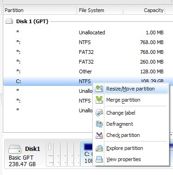Click the View properties icon

click(x=99, y=159)
